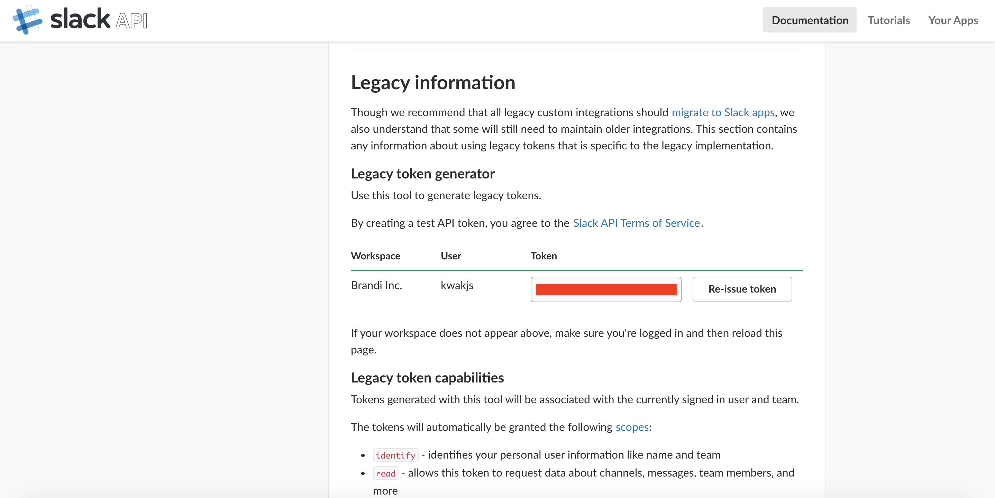Viewport: 995px width, 498px height.
Task: Click the User column header
Action: (x=451, y=256)
